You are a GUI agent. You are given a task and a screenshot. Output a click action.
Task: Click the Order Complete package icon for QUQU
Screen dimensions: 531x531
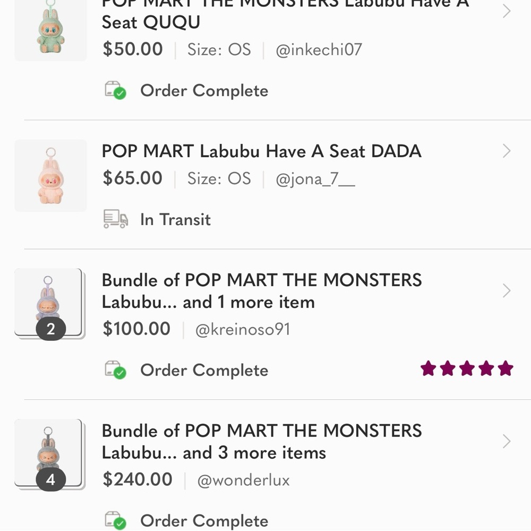115,90
